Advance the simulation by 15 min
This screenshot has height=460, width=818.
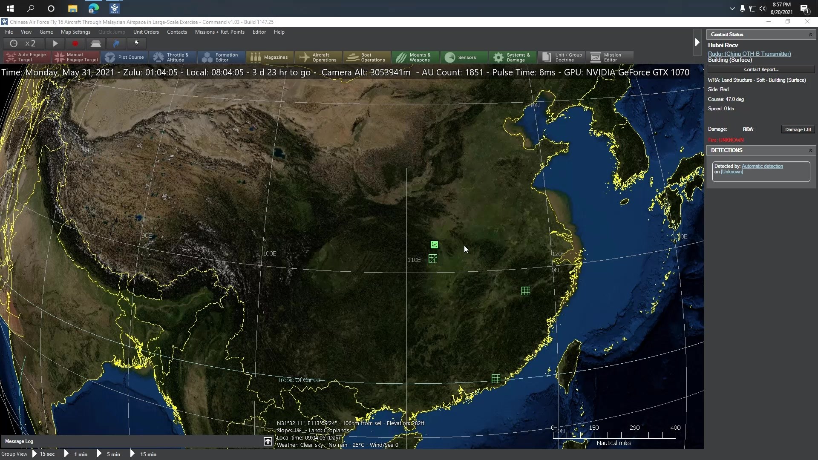pos(143,454)
